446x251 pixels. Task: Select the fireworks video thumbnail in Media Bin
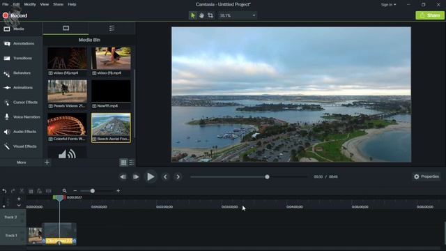pos(67,59)
